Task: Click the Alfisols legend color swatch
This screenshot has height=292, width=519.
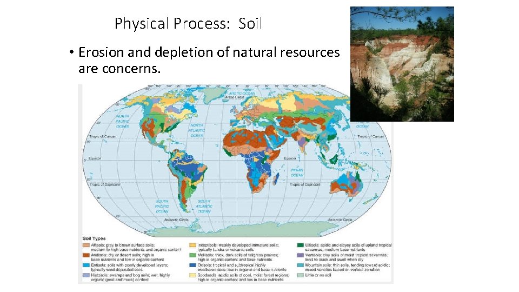Action: click(86, 245)
